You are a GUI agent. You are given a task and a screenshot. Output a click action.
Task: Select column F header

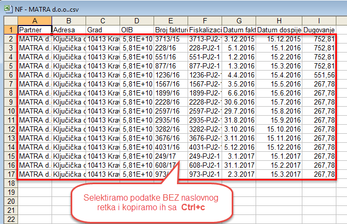[x=205, y=21]
